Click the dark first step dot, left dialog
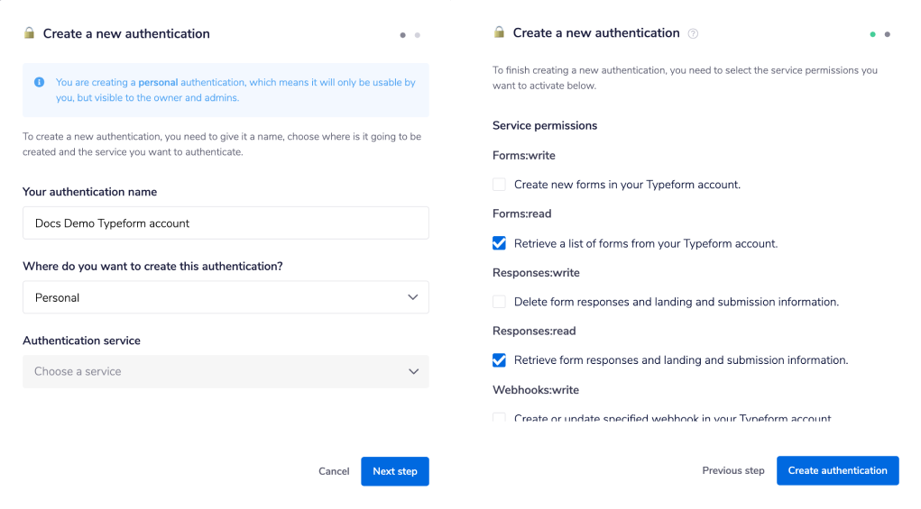This screenshot has height=509, width=921. click(402, 35)
